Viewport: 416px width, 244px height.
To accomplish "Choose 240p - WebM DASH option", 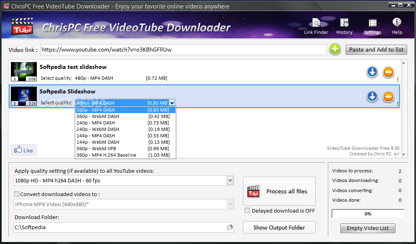I will pos(125,129).
